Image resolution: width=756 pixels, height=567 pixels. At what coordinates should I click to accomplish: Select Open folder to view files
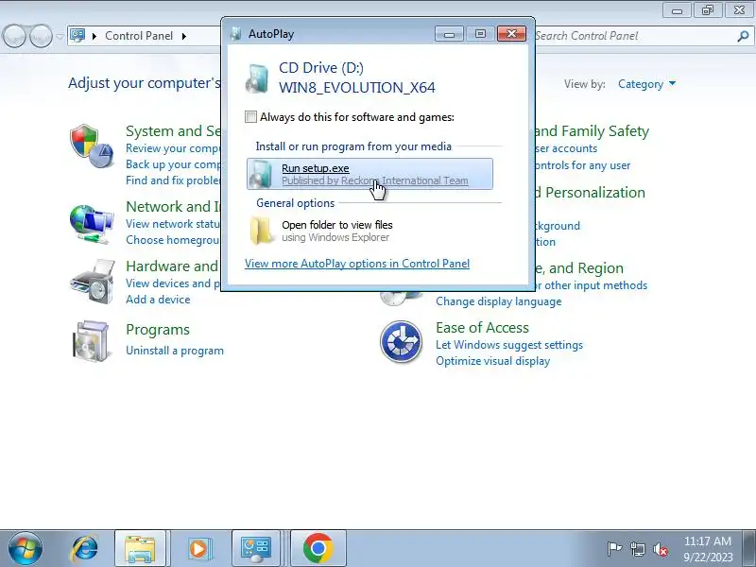tap(369, 231)
